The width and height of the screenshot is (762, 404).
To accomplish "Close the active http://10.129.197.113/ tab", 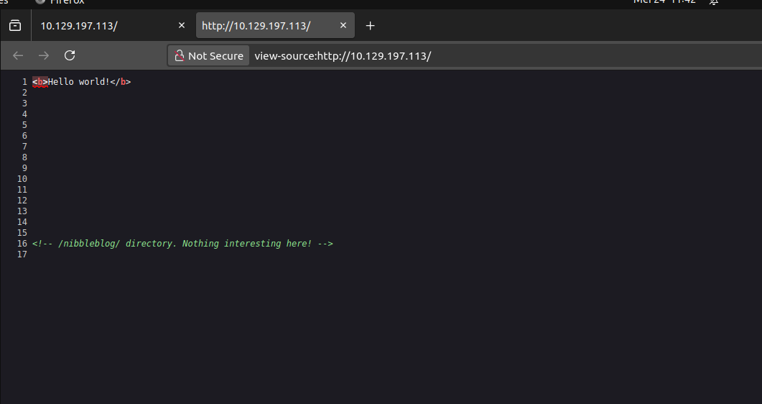I will 343,26.
